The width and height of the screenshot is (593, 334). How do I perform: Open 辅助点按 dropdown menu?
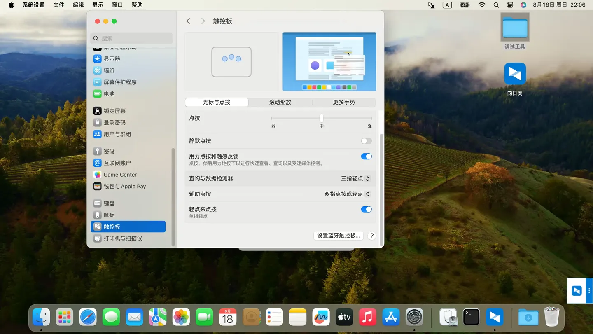(x=347, y=194)
